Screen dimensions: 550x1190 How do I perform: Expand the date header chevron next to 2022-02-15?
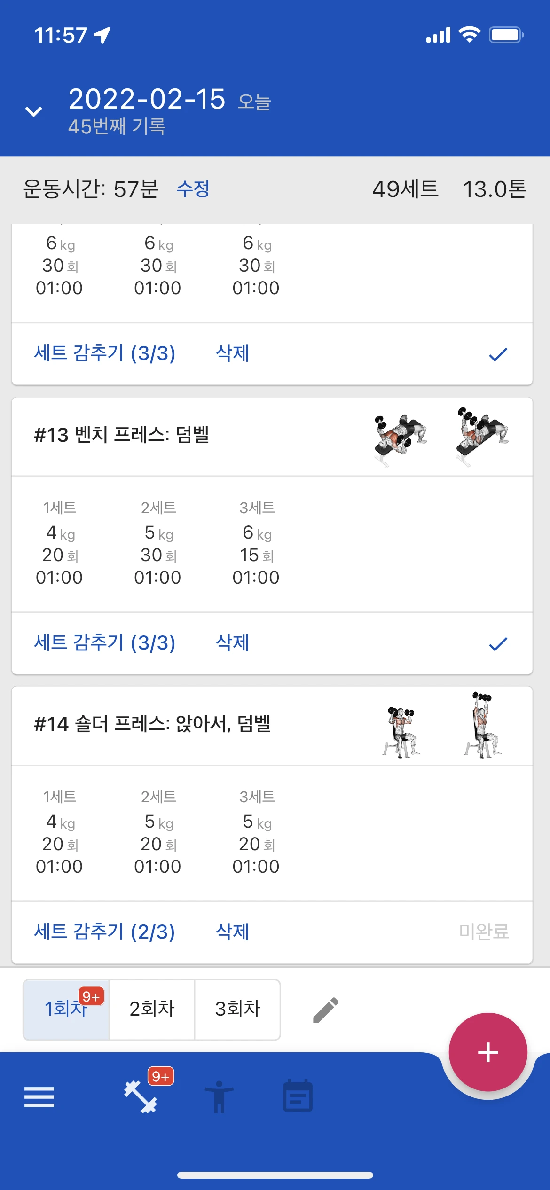click(33, 111)
